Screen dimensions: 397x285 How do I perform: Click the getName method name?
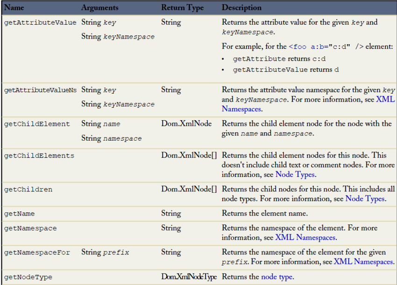coord(19,214)
